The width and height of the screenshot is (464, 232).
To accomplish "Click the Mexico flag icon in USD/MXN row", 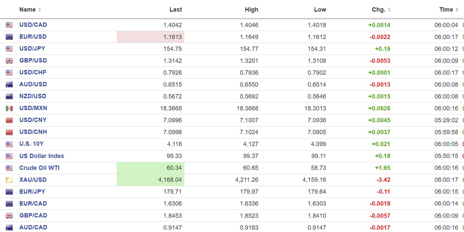I will point(9,108).
